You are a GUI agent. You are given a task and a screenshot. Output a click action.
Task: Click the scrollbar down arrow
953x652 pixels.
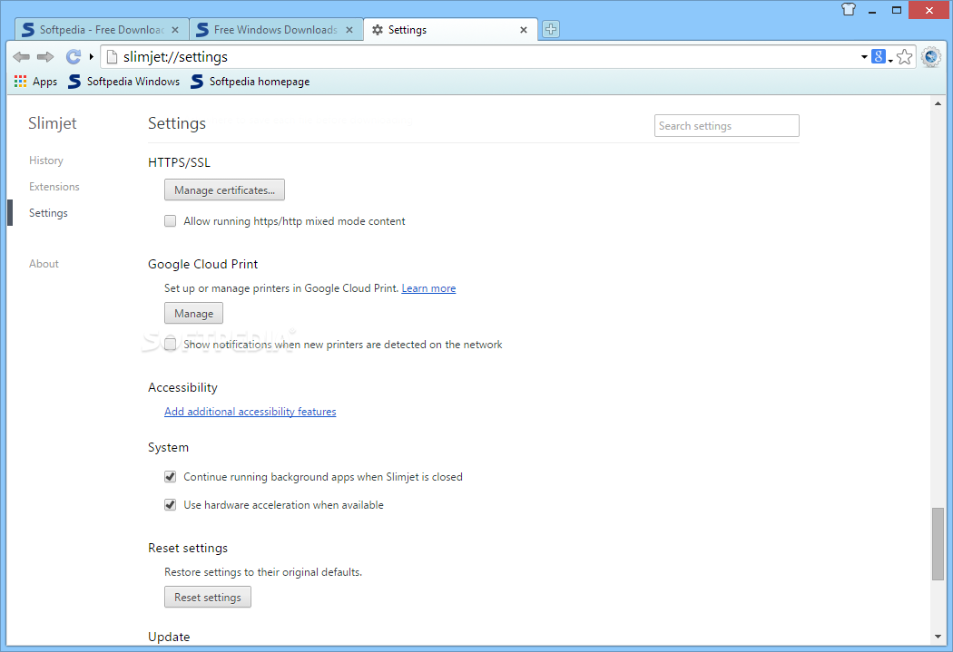tap(938, 637)
